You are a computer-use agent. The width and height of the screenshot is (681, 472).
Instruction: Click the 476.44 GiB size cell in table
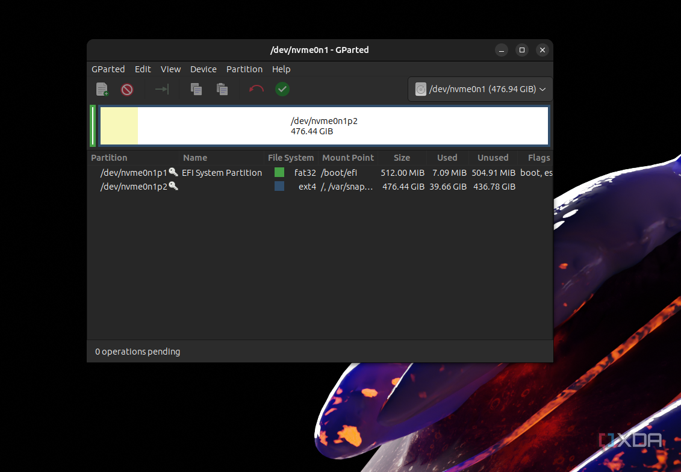tap(403, 186)
